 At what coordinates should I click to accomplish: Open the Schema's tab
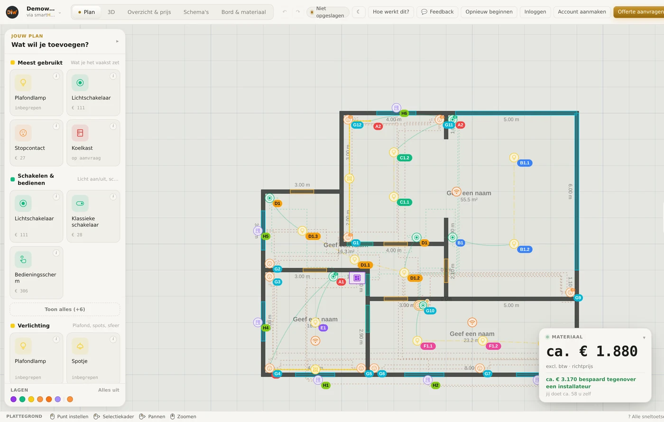point(196,12)
